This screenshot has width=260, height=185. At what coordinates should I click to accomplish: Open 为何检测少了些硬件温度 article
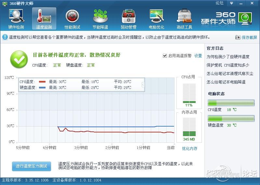tap(228, 57)
